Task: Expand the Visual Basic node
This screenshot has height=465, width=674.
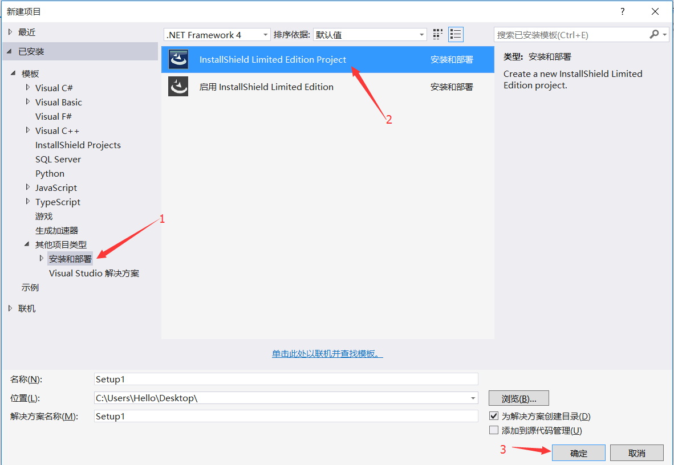Action: pyautogui.click(x=27, y=101)
